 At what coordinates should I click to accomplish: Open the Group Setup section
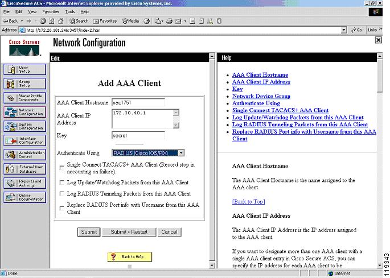click(24, 84)
